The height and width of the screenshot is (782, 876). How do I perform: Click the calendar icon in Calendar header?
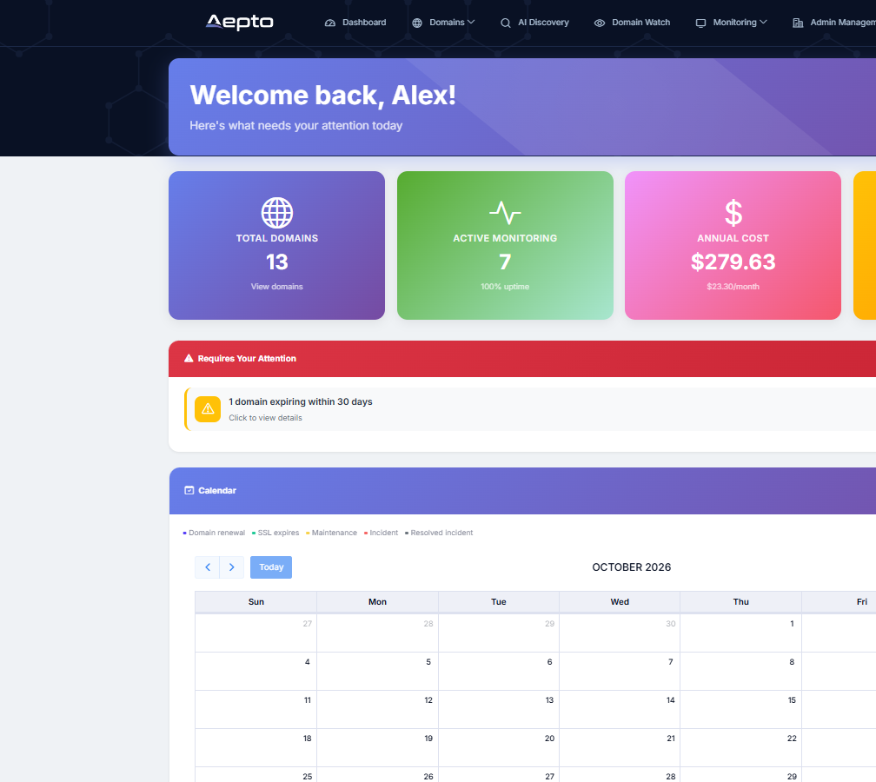(189, 490)
